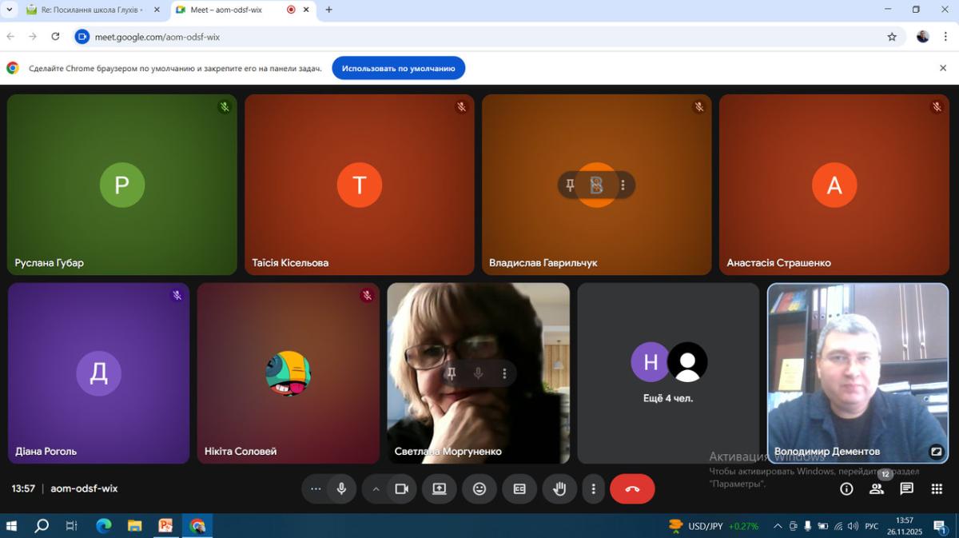Open meeting details info icon
Image resolution: width=959 pixels, height=538 pixels.
point(846,489)
